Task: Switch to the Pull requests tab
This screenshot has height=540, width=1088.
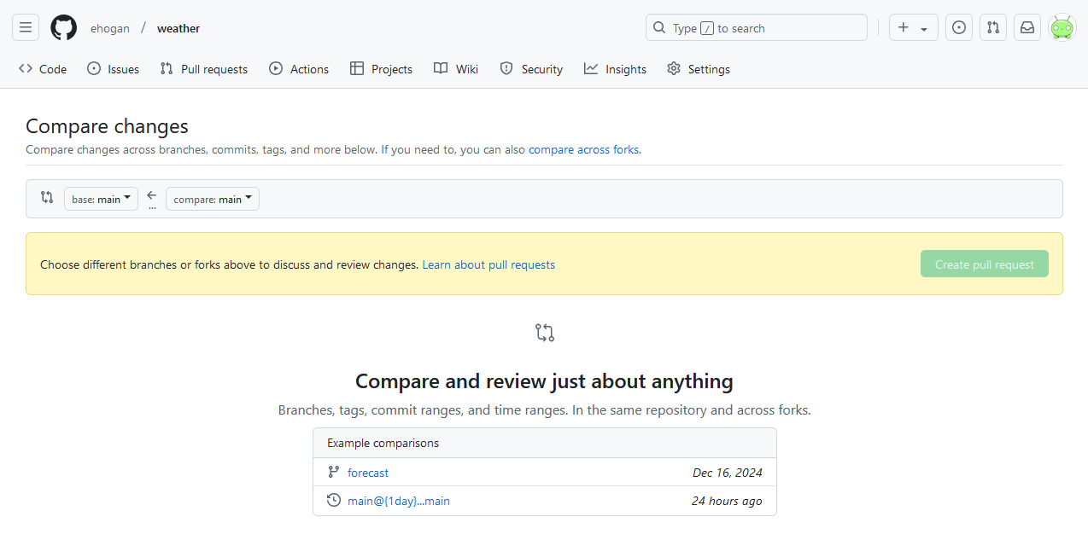Action: [204, 69]
